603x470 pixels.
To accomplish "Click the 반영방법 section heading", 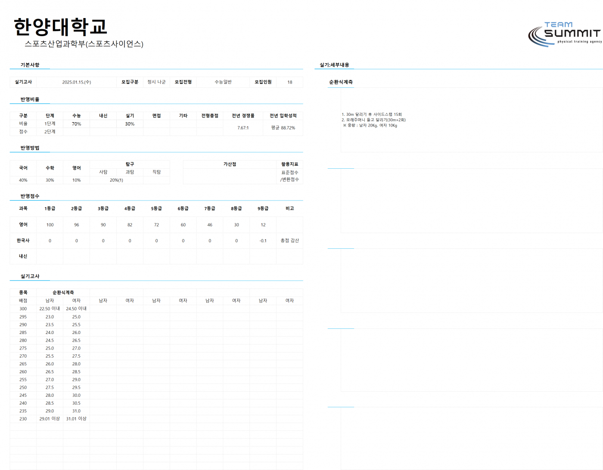I will pyautogui.click(x=30, y=148).
